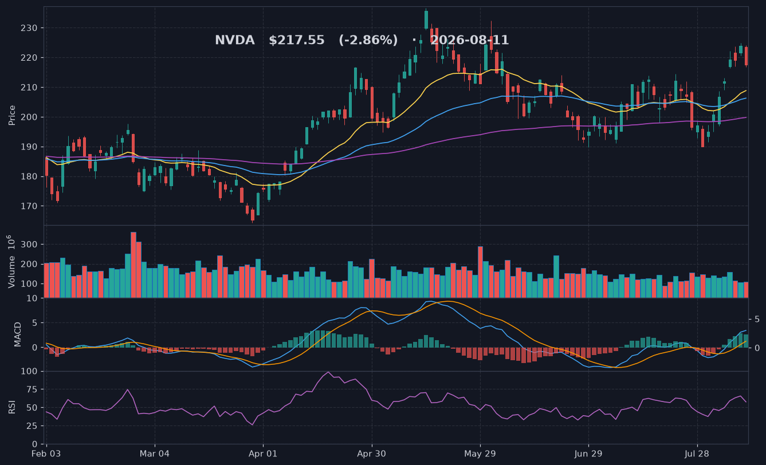Click the (-2.86%) change value
Image resolution: width=766 pixels, height=465 pixels.
pos(368,40)
